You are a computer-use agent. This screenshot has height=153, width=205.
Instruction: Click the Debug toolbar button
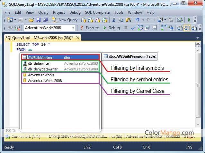[x=111, y=28]
